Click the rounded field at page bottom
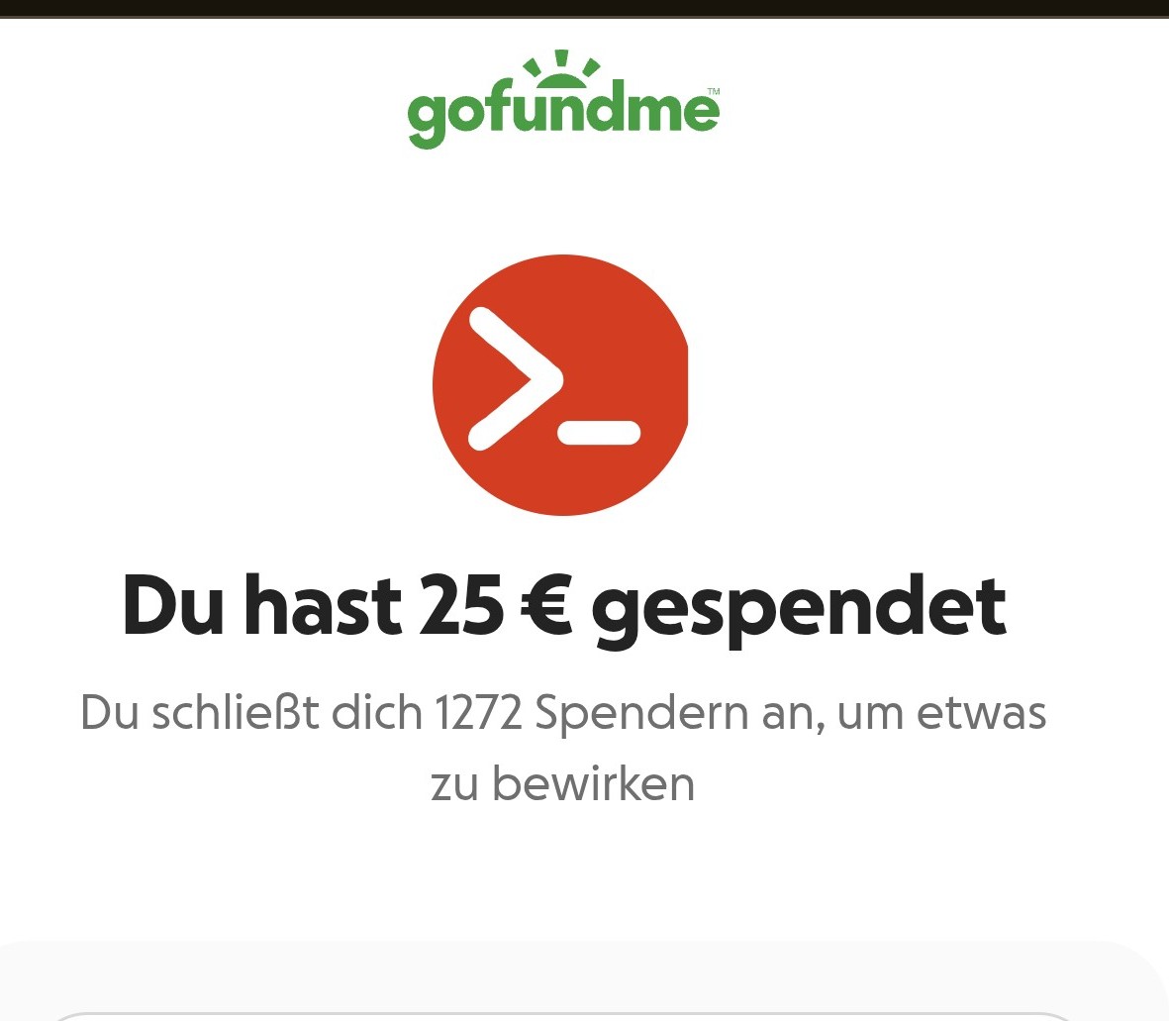Viewport: 1169px width, 1021px height. coord(563,1016)
